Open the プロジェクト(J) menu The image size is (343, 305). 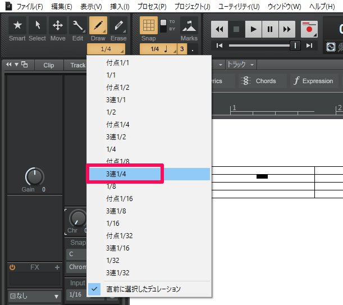pyautogui.click(x=193, y=7)
